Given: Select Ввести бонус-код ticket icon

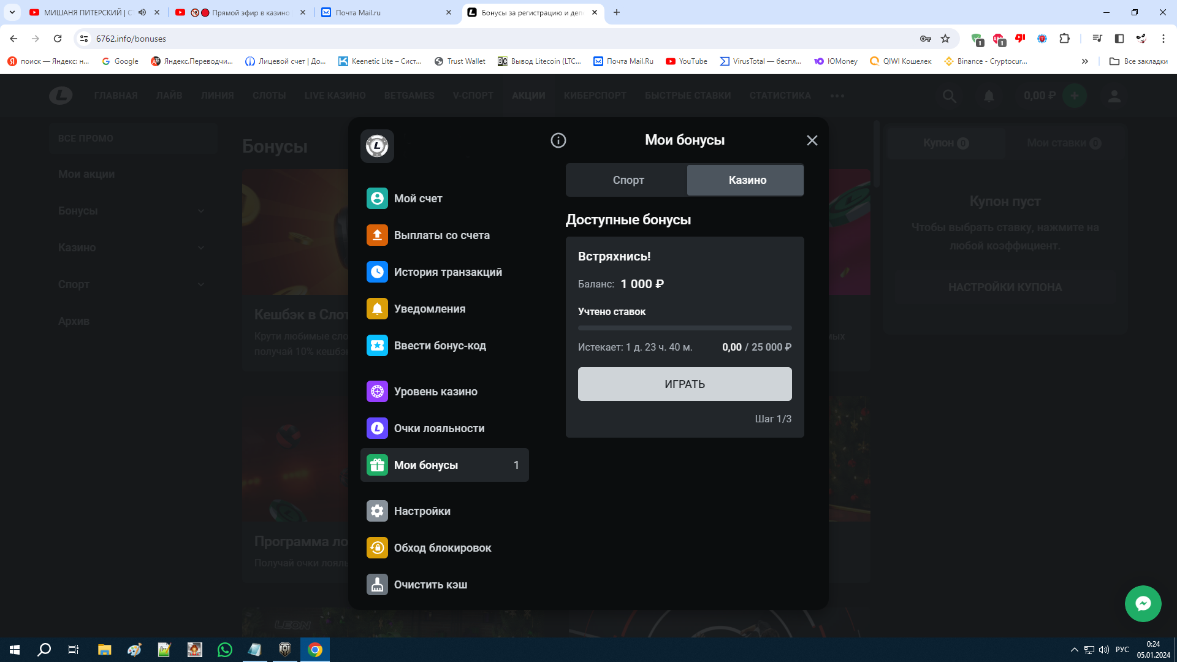Looking at the screenshot, I should click(377, 346).
